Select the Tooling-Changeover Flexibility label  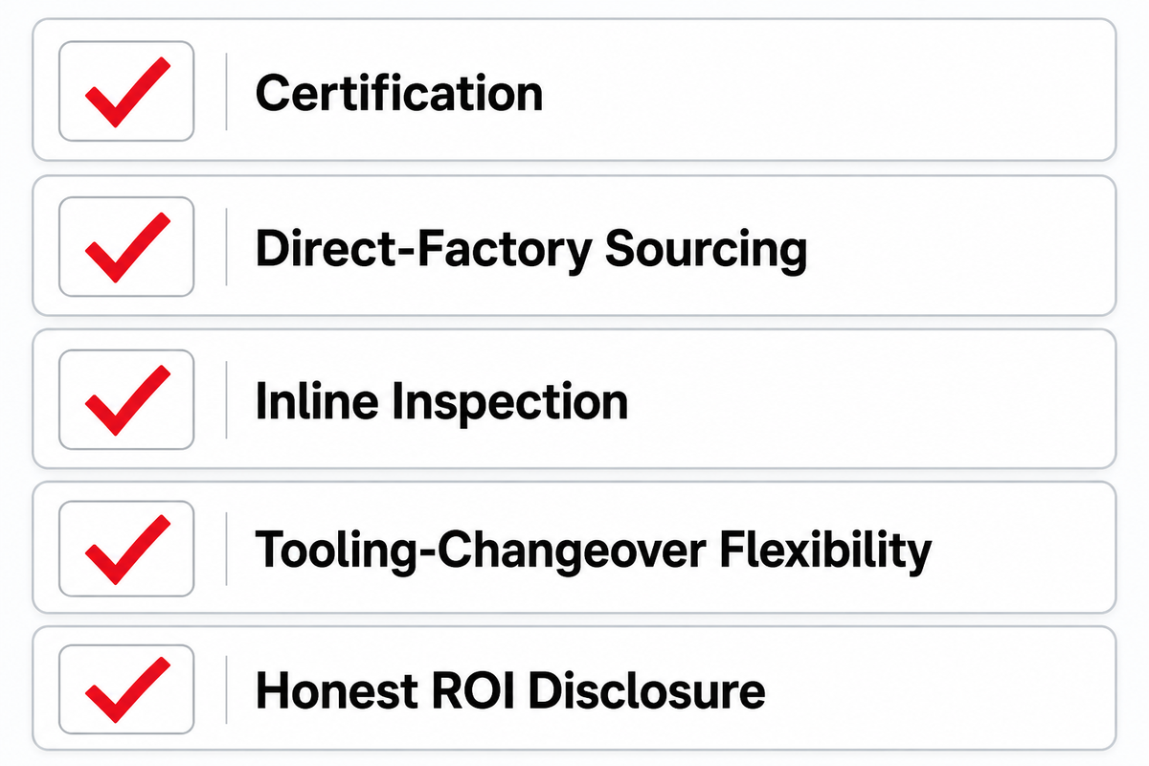point(593,551)
